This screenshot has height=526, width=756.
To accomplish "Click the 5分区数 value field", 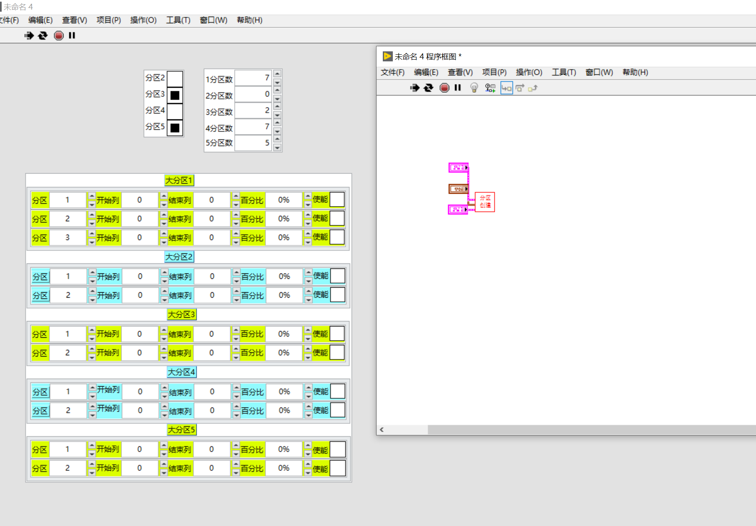I will point(253,143).
